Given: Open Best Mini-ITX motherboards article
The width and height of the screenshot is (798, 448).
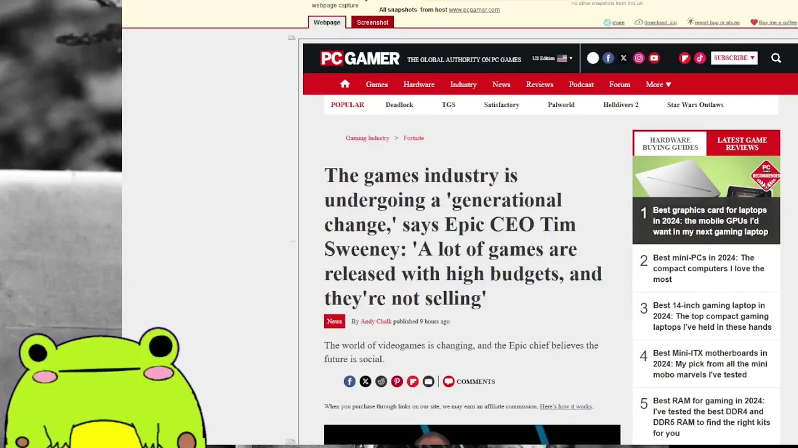Looking at the screenshot, I should click(x=710, y=364).
